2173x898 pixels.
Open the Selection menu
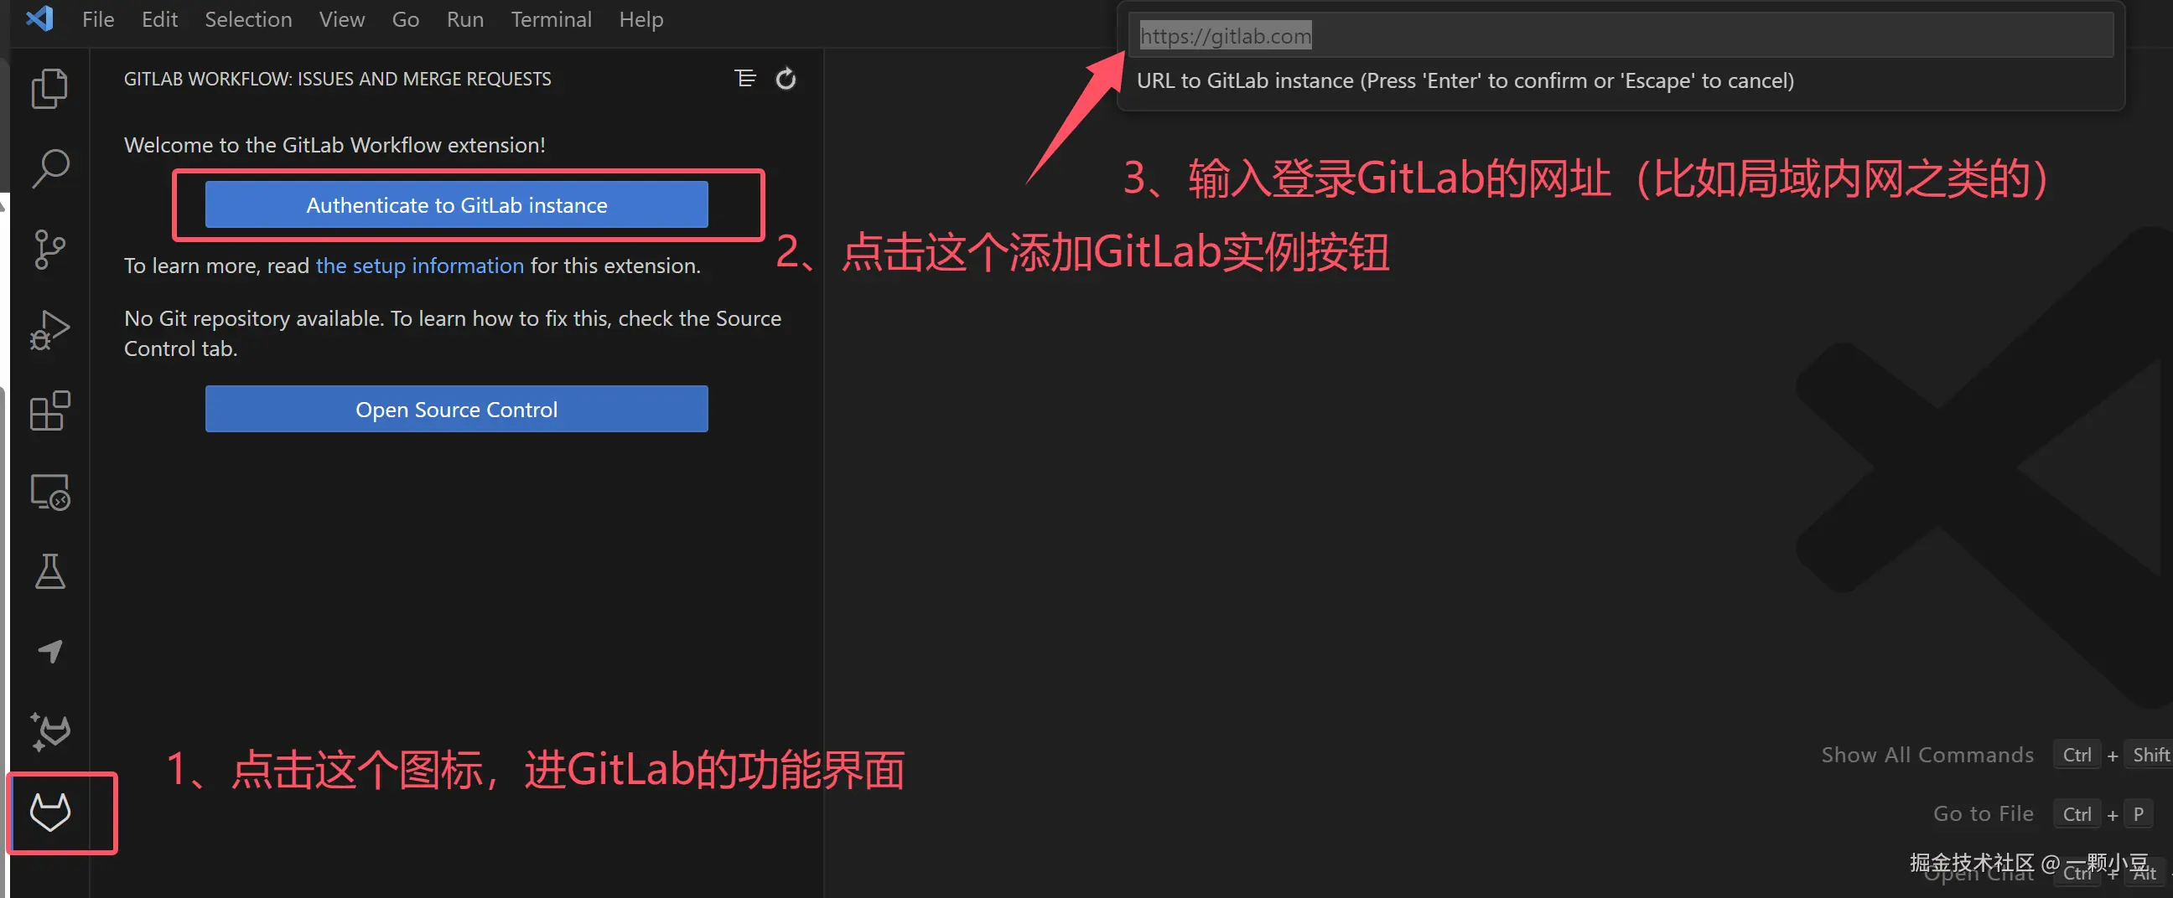pyautogui.click(x=248, y=19)
